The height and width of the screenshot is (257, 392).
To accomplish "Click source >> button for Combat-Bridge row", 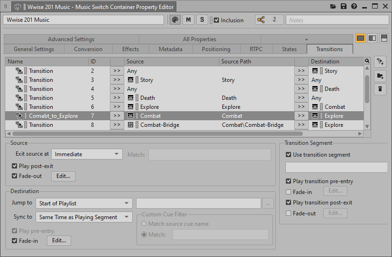I will pyautogui.click(x=117, y=125).
